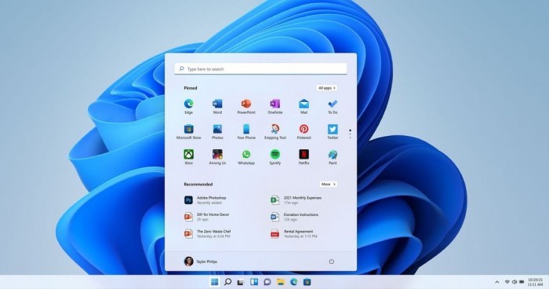Expand the All apps list
The height and width of the screenshot is (289, 549).
(327, 88)
